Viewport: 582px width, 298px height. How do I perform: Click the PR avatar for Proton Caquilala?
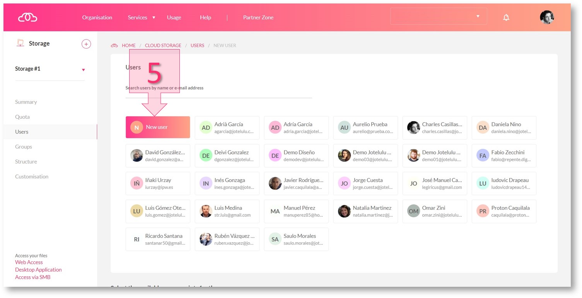[x=483, y=211]
